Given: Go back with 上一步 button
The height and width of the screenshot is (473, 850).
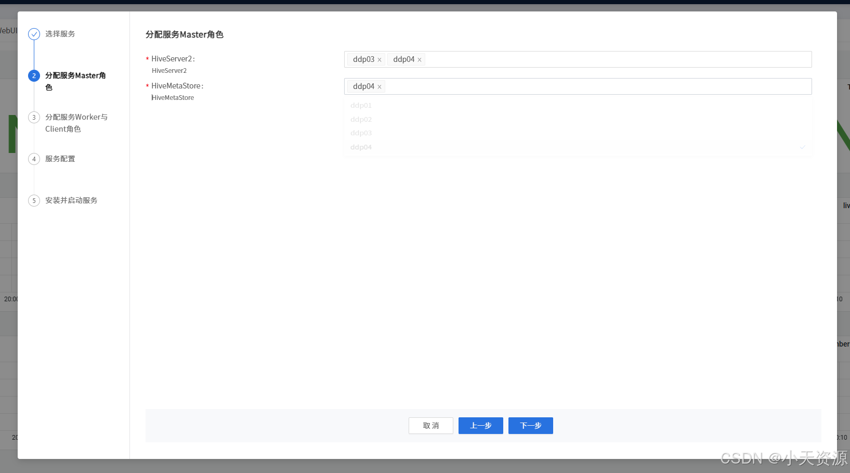Looking at the screenshot, I should click(480, 426).
